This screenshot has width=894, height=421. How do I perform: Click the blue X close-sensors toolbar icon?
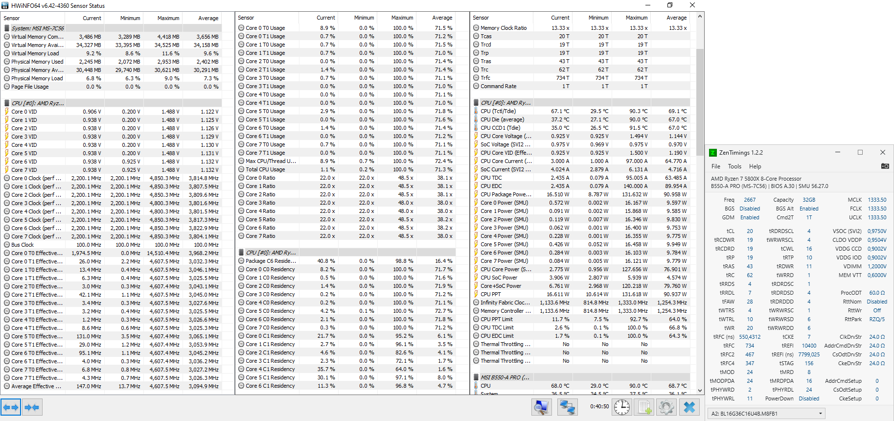[x=689, y=407]
